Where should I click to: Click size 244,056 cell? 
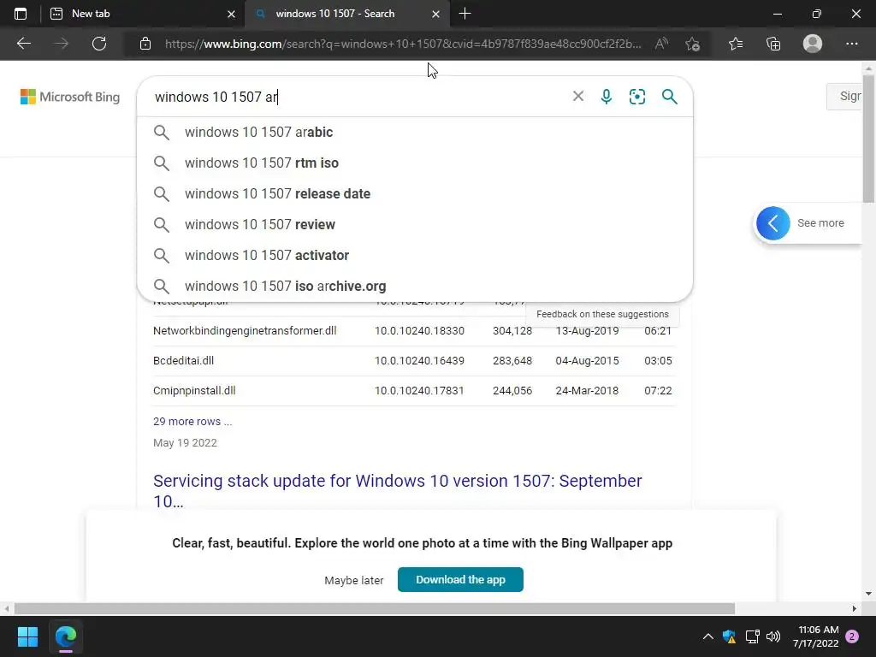pos(512,390)
